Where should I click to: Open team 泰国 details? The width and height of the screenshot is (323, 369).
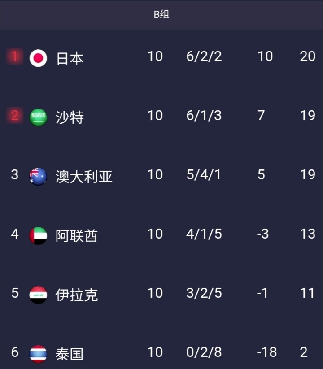[70, 354]
